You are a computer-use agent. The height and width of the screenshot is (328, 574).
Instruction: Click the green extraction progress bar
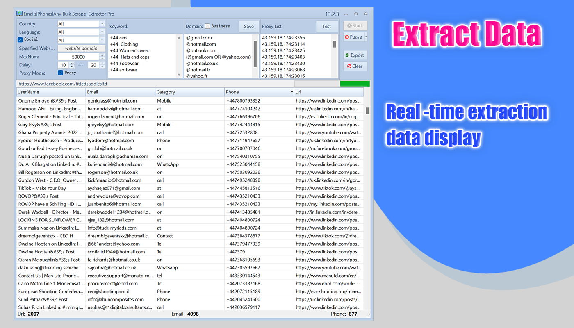click(x=355, y=84)
